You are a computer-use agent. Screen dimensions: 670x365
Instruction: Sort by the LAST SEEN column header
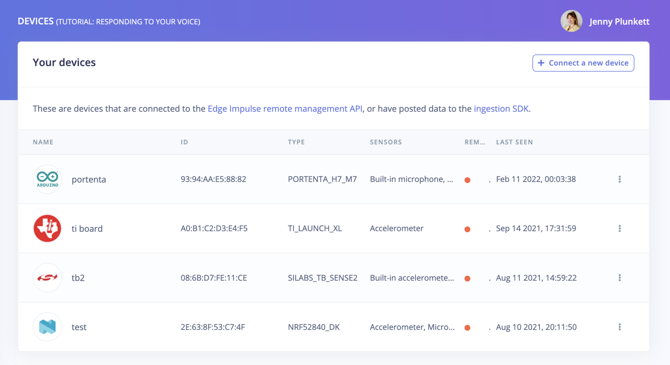pyautogui.click(x=515, y=142)
